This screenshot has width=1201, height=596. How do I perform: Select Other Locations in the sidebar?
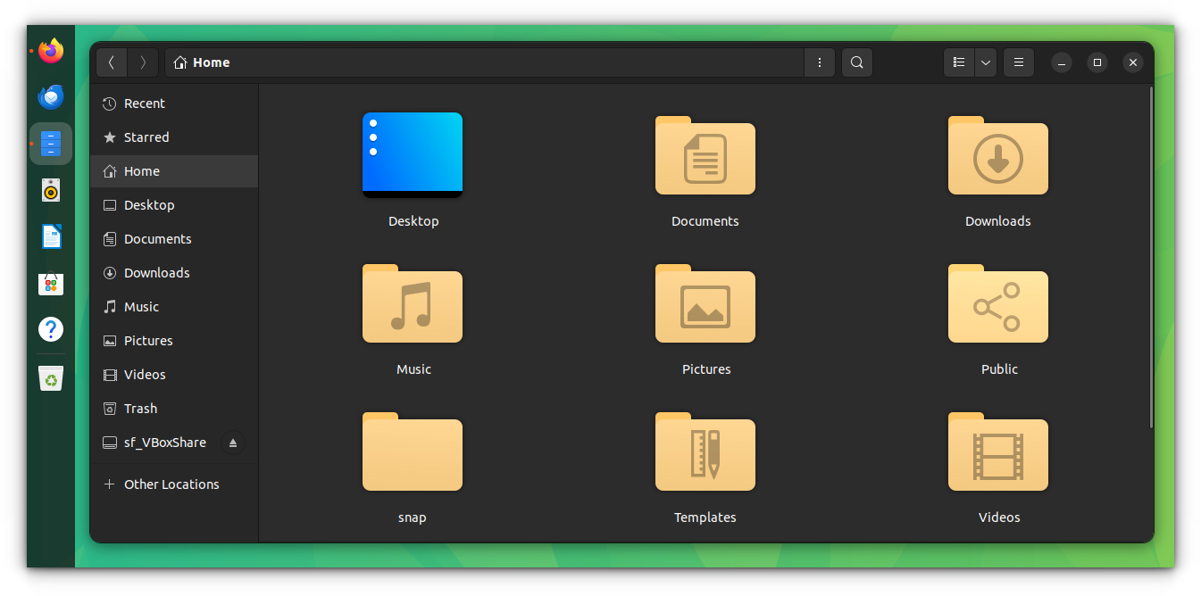(x=171, y=484)
